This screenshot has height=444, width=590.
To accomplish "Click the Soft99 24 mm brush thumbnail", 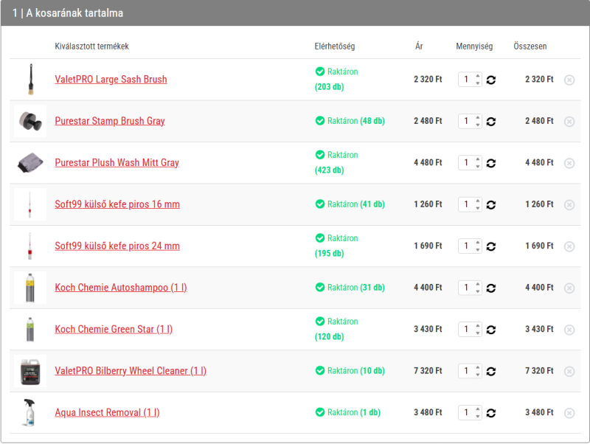I will 30,246.
